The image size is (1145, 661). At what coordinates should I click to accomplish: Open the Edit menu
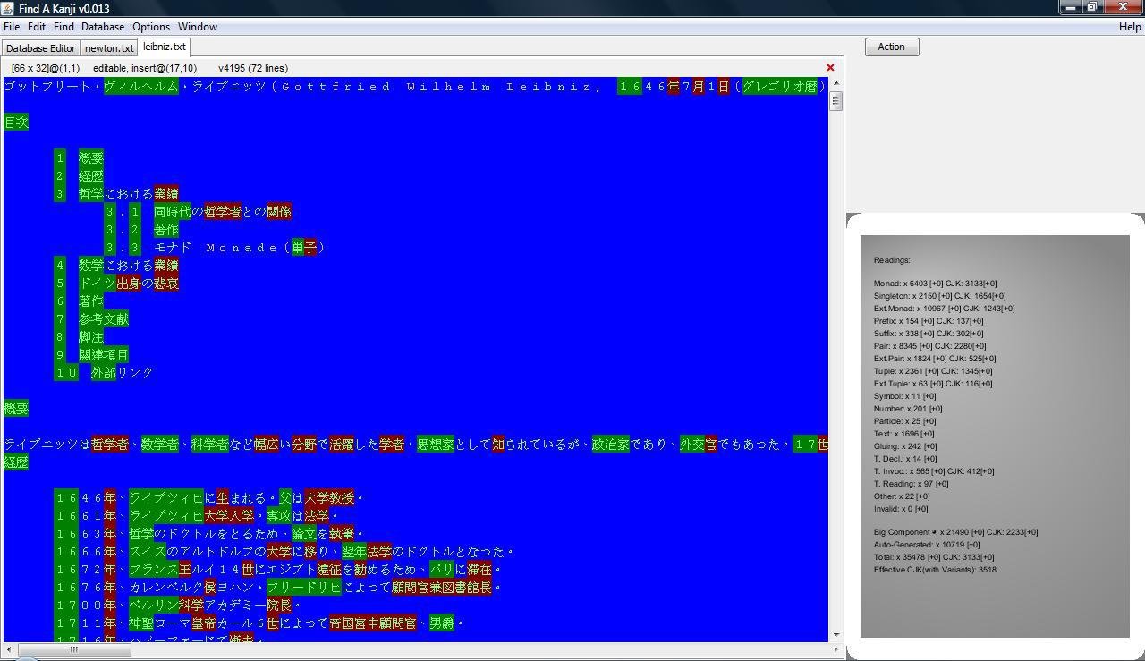[37, 27]
